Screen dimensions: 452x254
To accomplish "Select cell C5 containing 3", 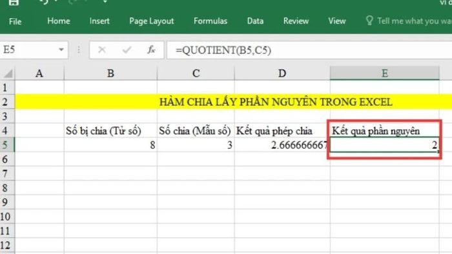I will tap(196, 144).
